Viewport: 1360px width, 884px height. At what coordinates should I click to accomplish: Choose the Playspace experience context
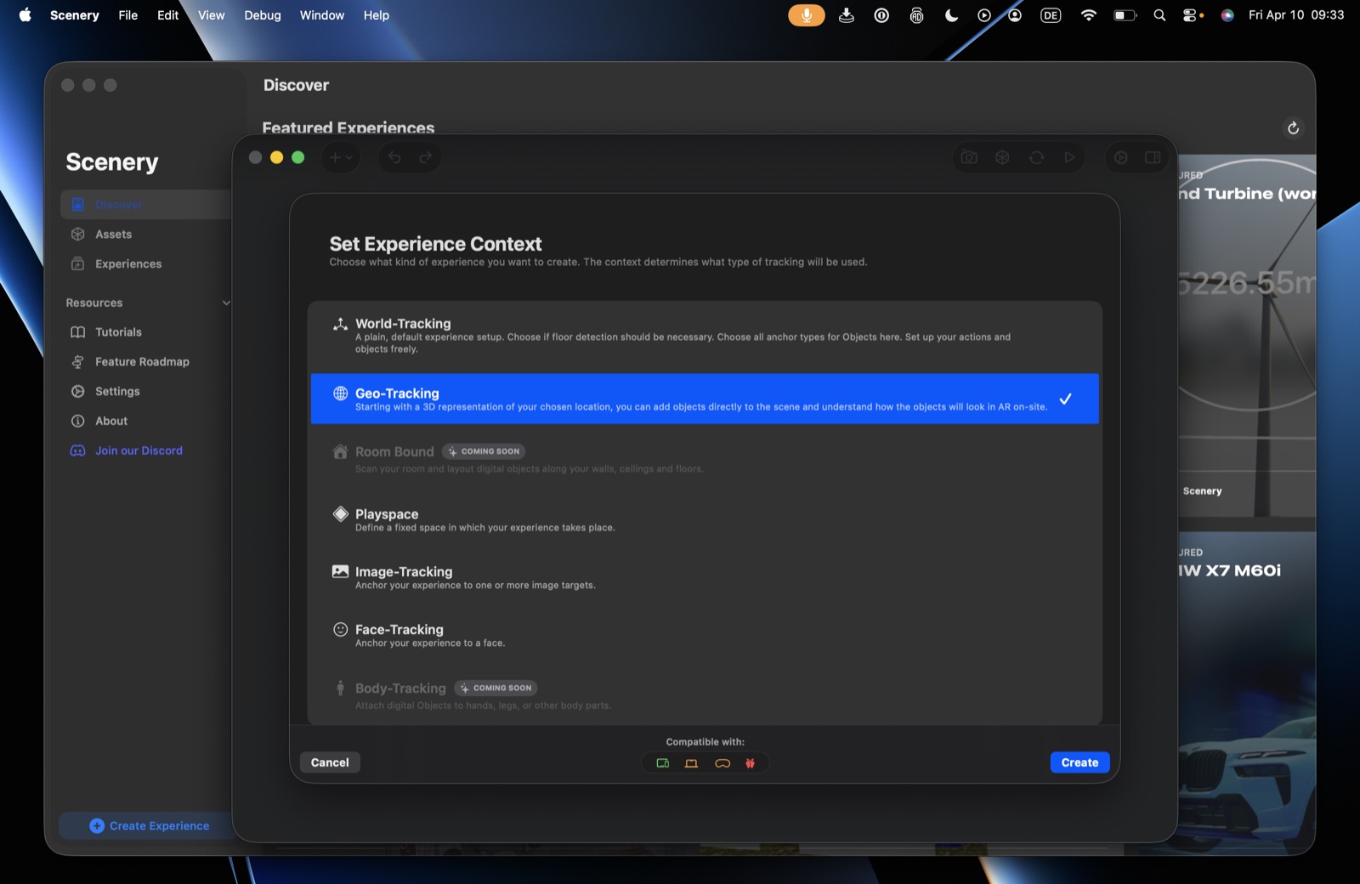(x=705, y=520)
